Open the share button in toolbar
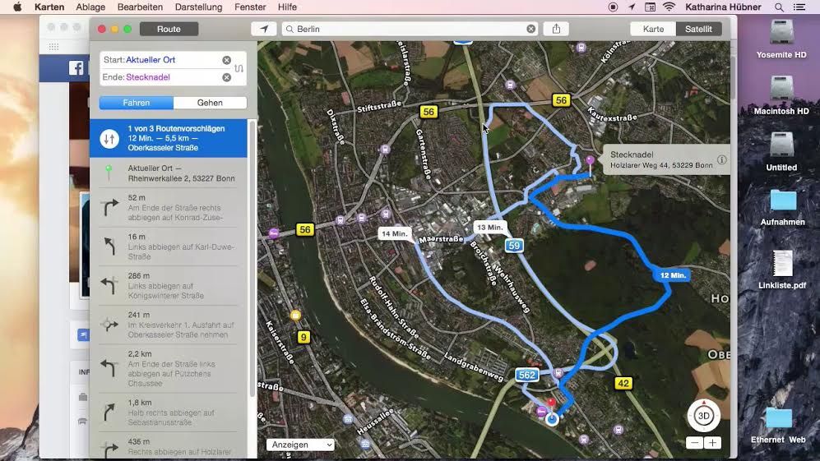This screenshot has width=820, height=461. click(x=556, y=29)
